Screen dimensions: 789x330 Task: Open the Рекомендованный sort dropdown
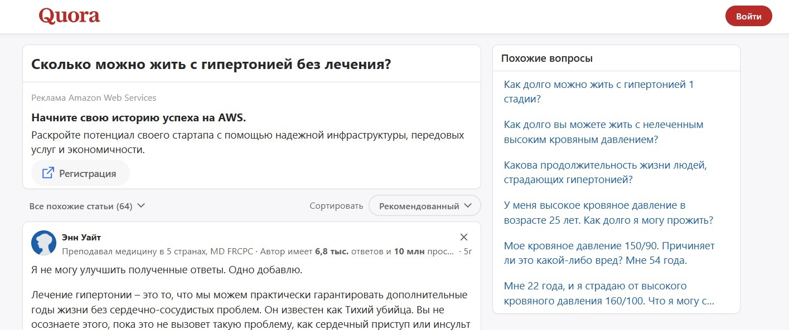(x=424, y=206)
